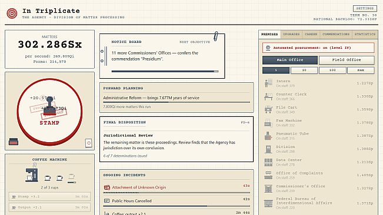Viewport: 383px width, 215px height.
Task: Click the Pneumatic Tube icon
Action: (x=268, y=136)
